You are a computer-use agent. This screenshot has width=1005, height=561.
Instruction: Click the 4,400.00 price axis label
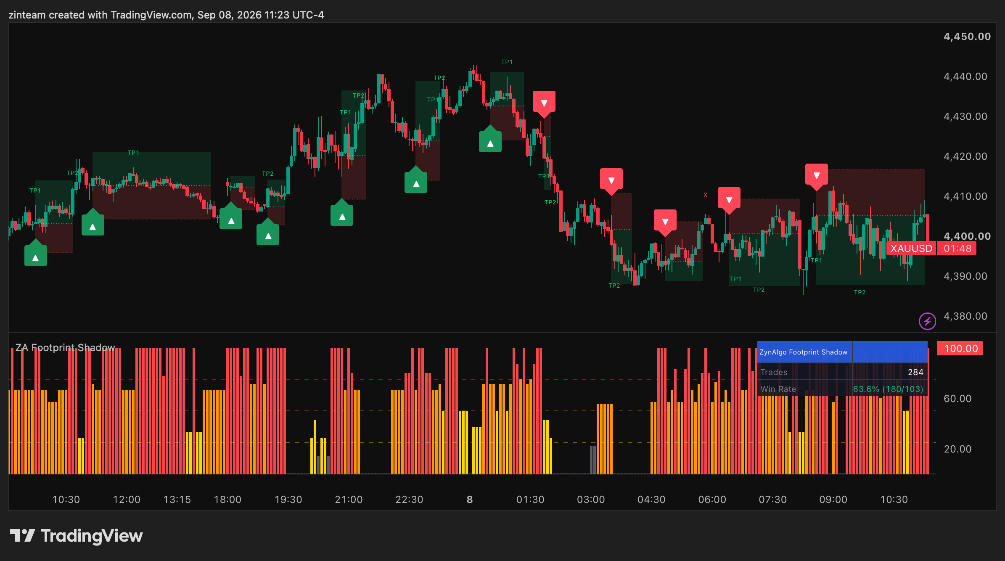click(967, 236)
